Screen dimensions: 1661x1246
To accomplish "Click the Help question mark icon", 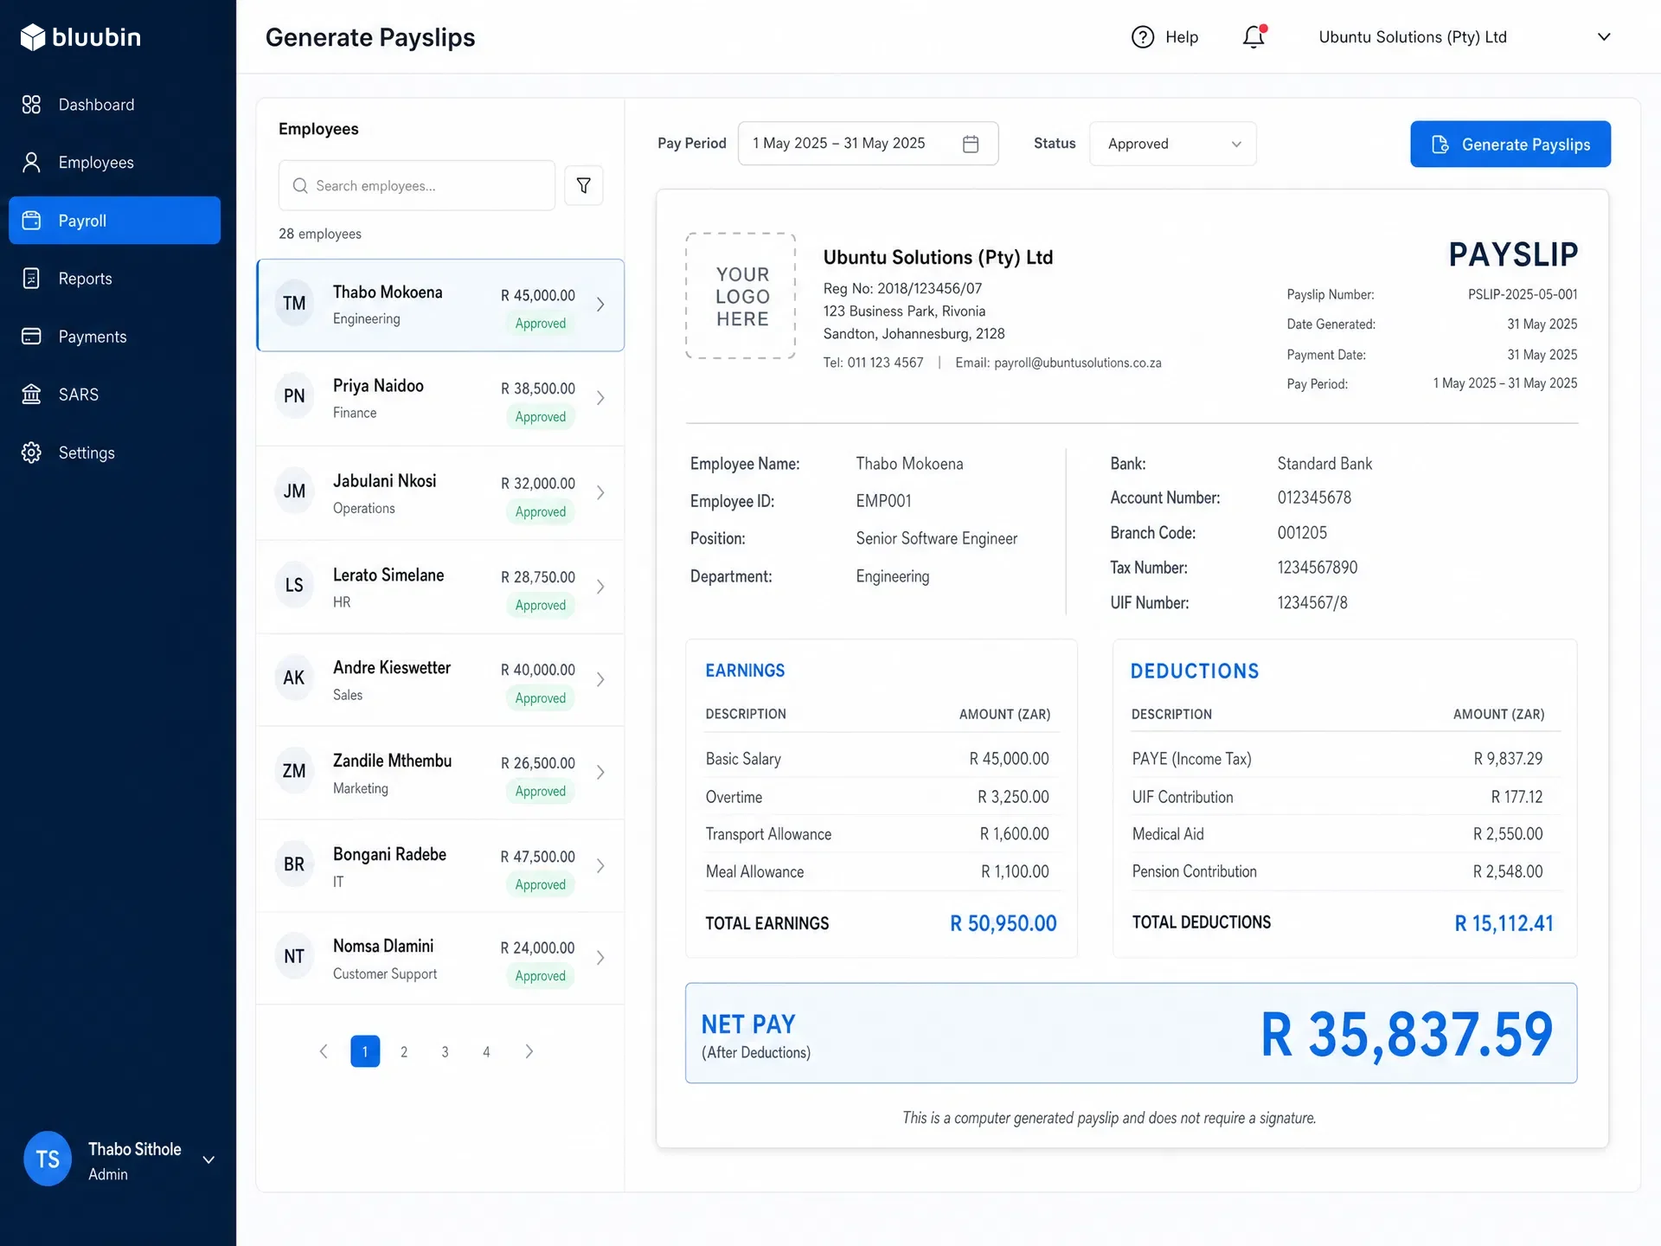I will click(1143, 37).
